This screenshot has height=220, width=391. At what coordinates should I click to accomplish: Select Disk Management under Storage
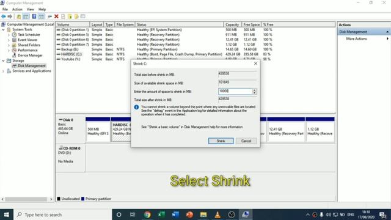31,66
